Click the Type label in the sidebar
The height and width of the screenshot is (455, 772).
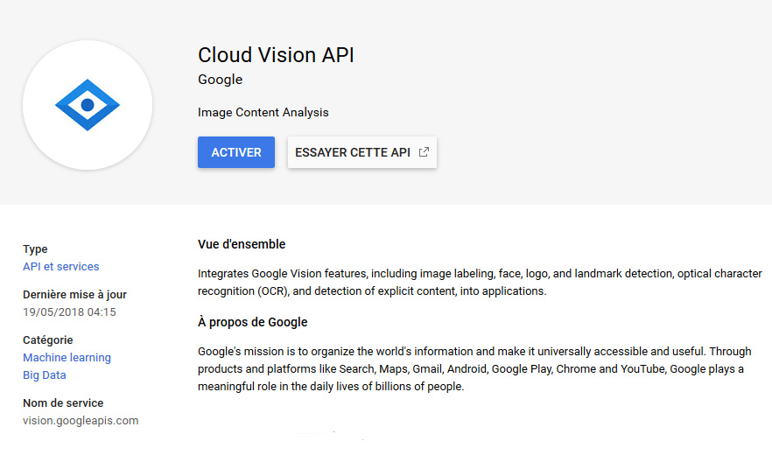click(x=35, y=249)
